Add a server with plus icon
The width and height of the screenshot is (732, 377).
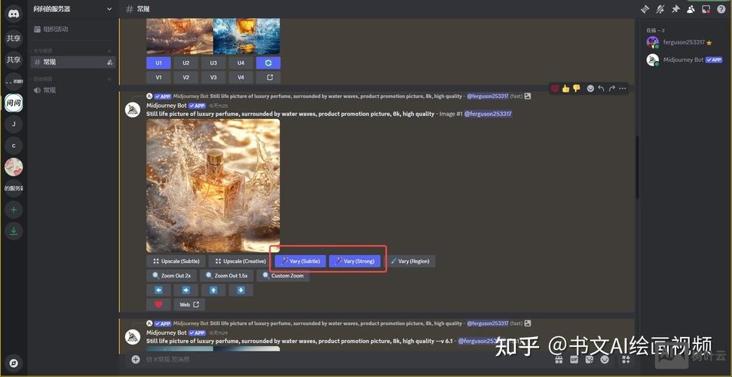click(14, 209)
